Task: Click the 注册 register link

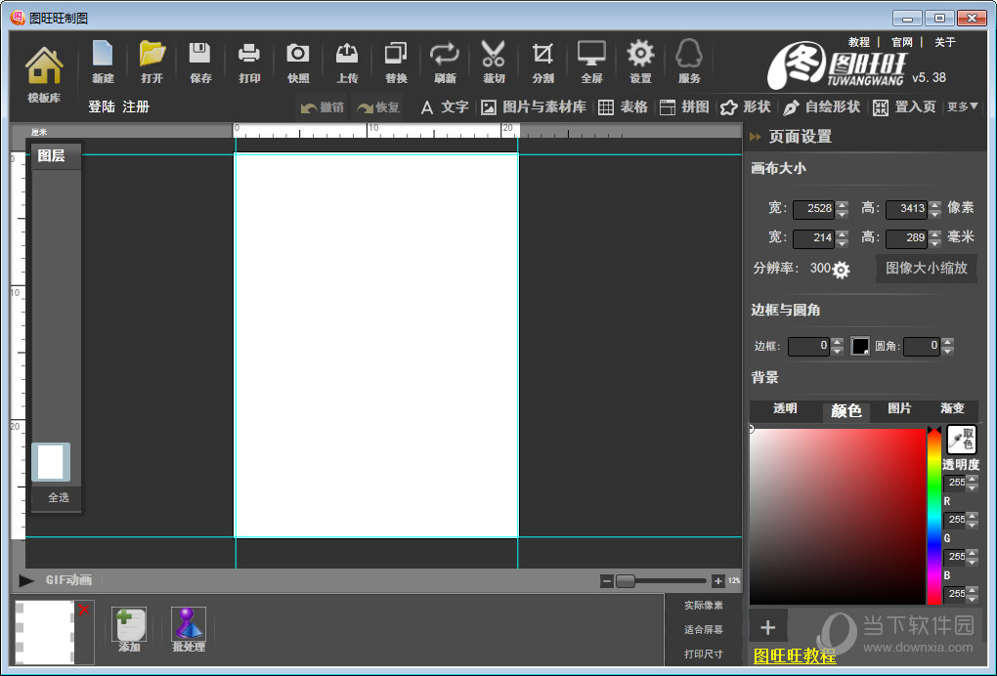Action: (x=136, y=106)
